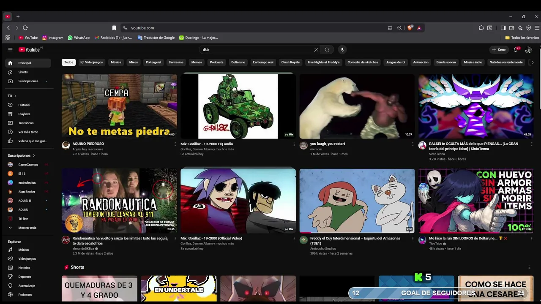Screen dimensions: 541x304
Task: Open GameGrumps channel in subscriptions
Action: click(x=28, y=165)
